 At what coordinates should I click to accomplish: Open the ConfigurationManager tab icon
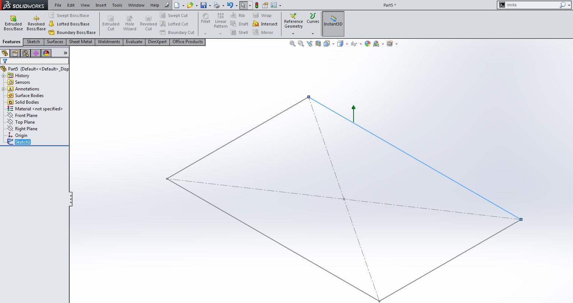coord(25,53)
